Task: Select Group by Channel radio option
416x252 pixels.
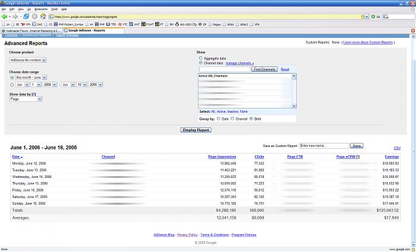Action: pyautogui.click(x=232, y=119)
